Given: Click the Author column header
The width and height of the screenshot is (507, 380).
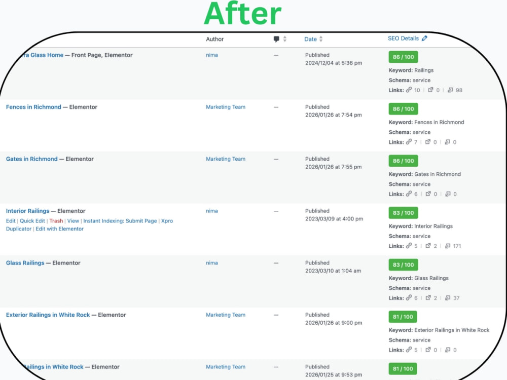Looking at the screenshot, I should (214, 39).
